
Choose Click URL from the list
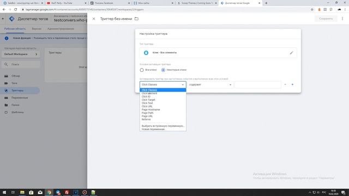click(163, 107)
